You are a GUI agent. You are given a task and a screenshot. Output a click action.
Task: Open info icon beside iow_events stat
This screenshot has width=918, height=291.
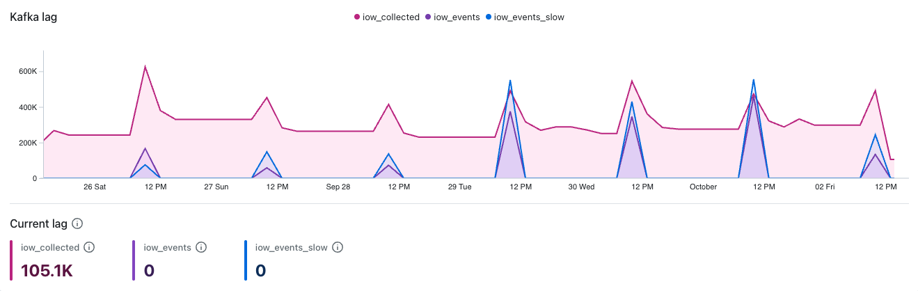[x=201, y=247]
